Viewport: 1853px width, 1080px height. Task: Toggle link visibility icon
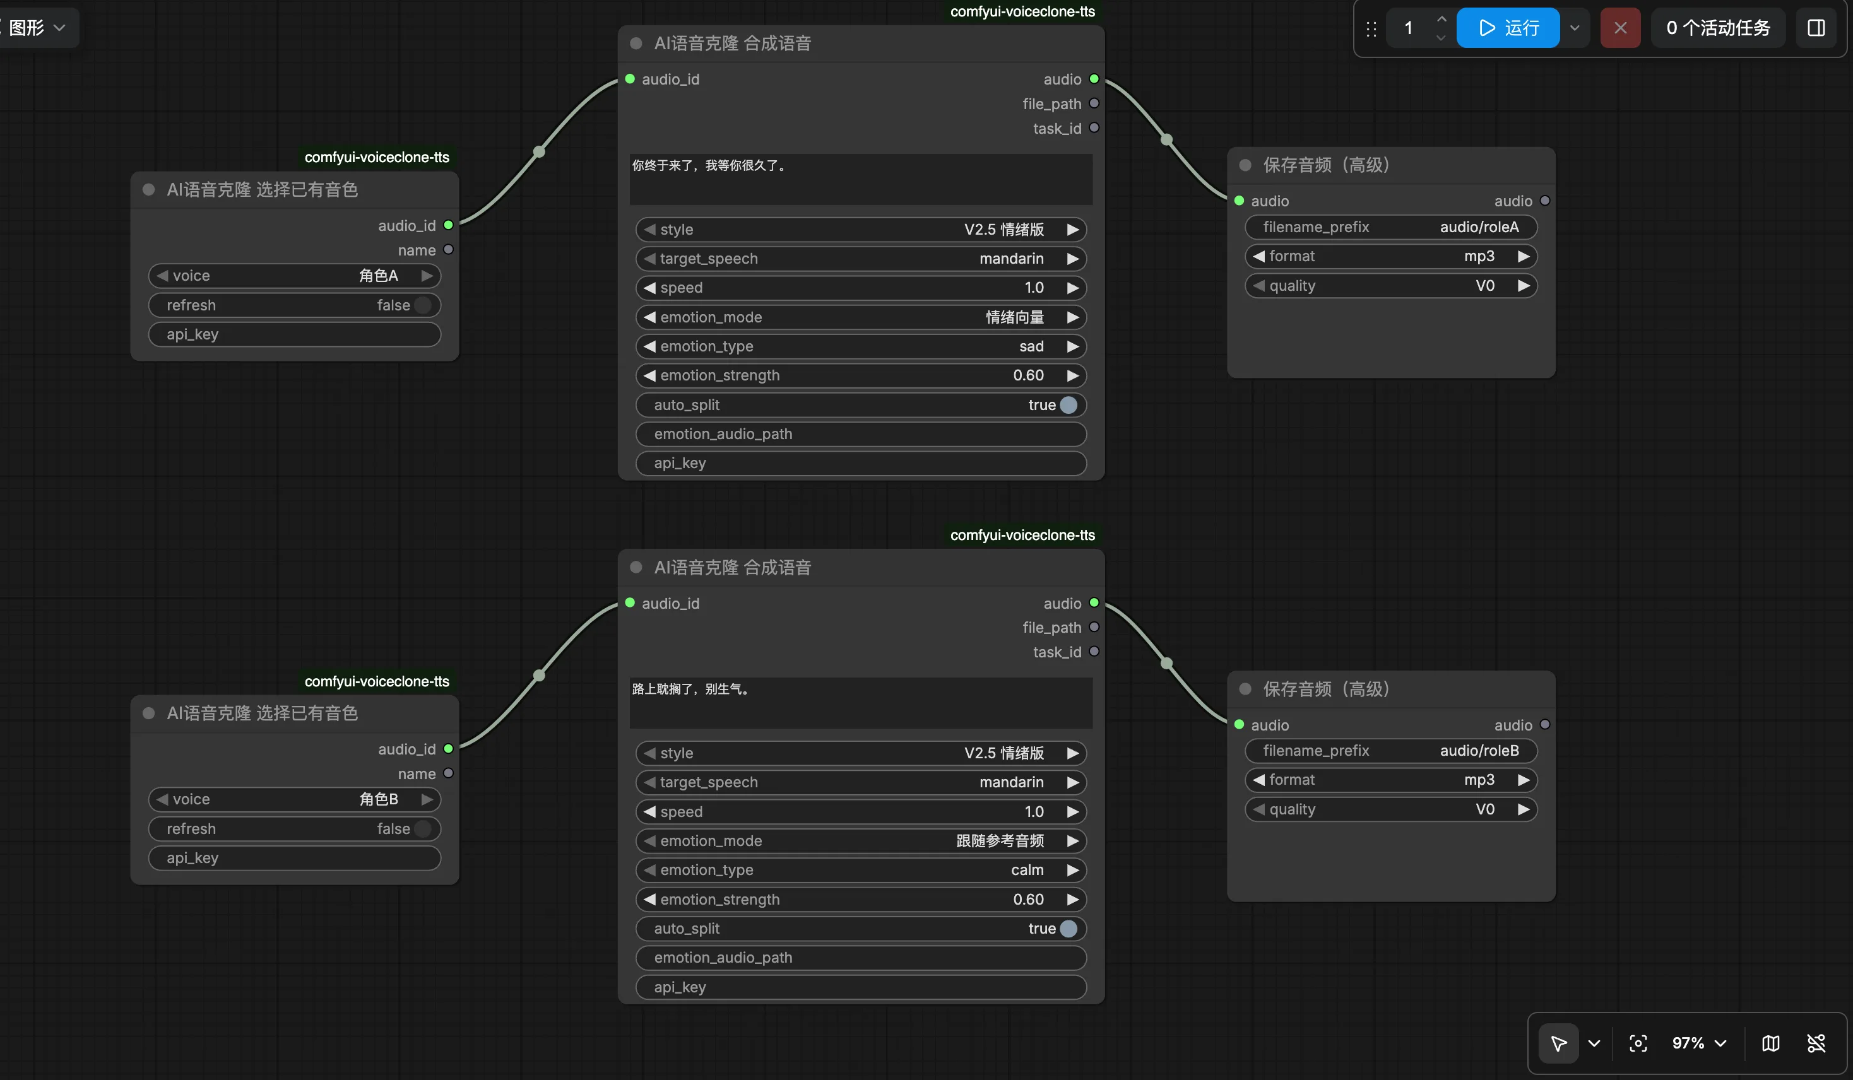tap(1816, 1043)
